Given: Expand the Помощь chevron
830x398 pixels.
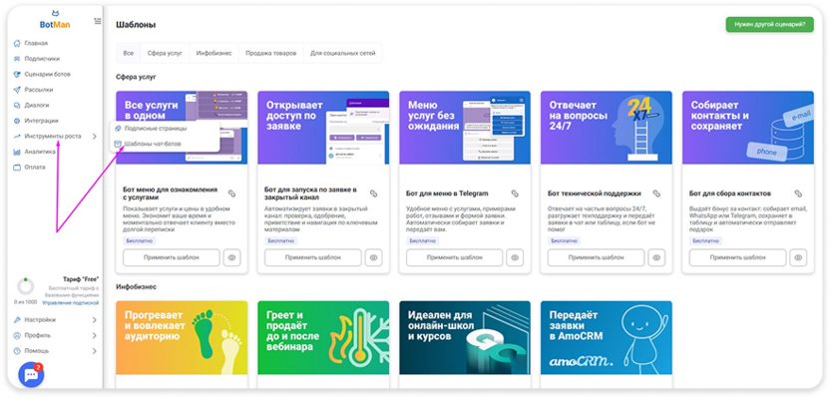Looking at the screenshot, I should pyautogui.click(x=94, y=351).
